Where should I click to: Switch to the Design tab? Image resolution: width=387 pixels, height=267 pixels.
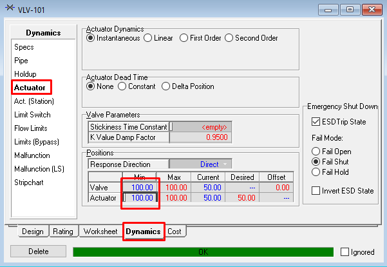(33, 232)
